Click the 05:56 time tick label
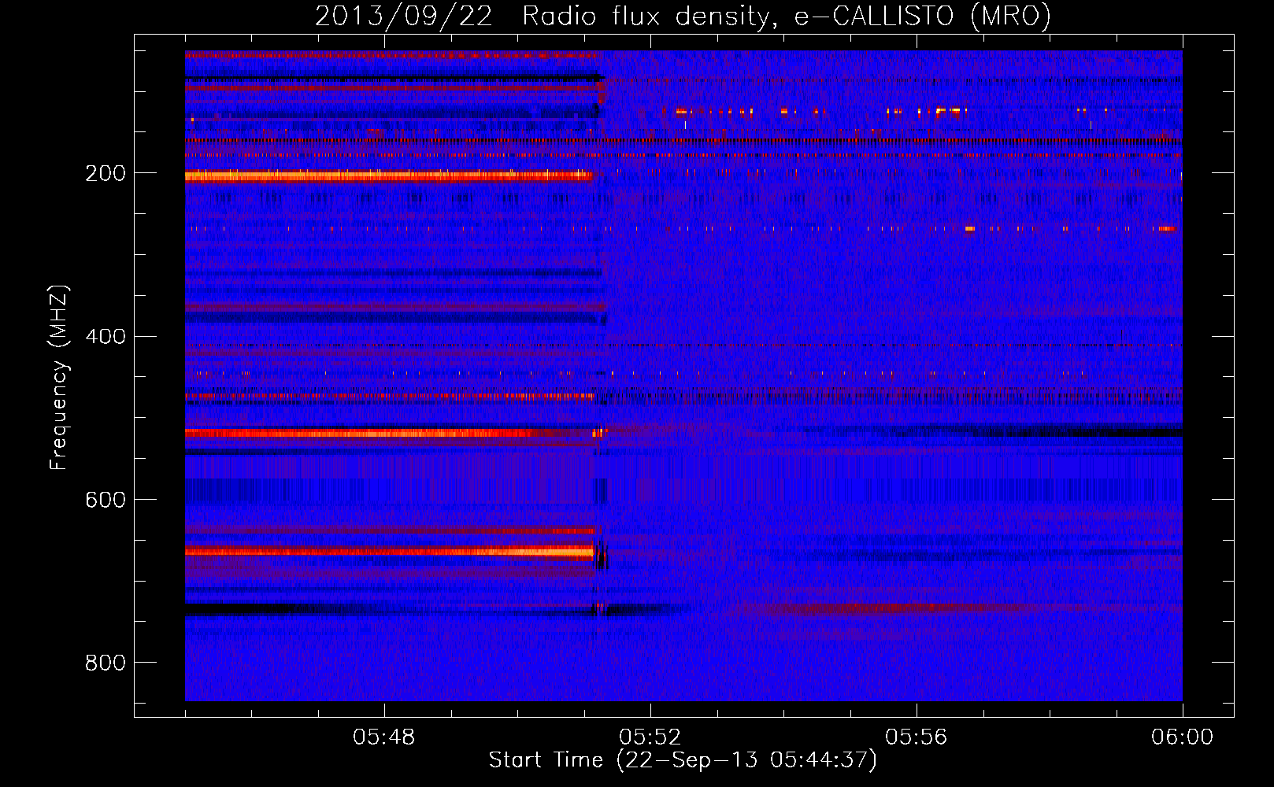 (x=917, y=737)
